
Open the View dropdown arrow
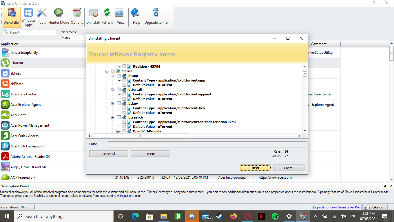pyautogui.click(x=126, y=17)
